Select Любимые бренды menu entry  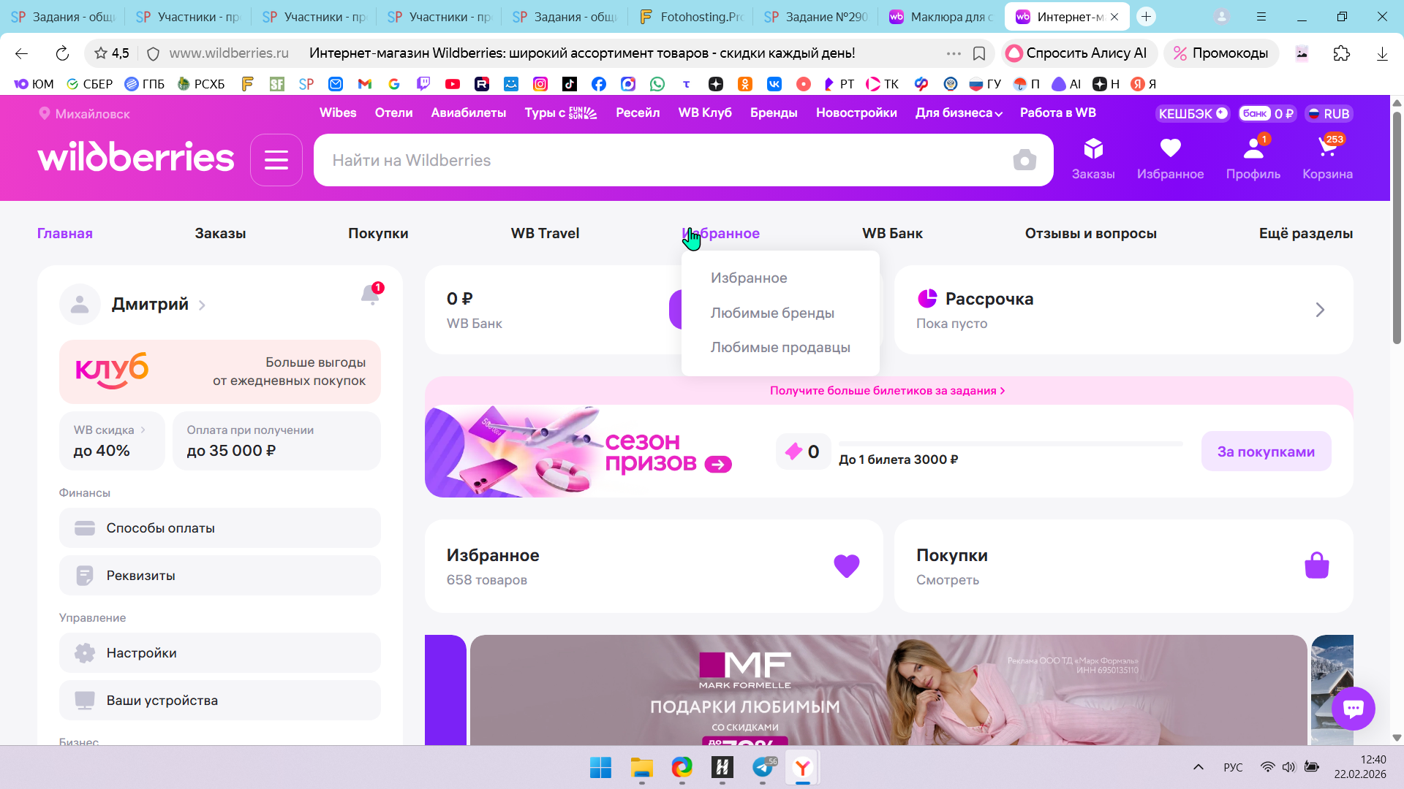tap(772, 313)
